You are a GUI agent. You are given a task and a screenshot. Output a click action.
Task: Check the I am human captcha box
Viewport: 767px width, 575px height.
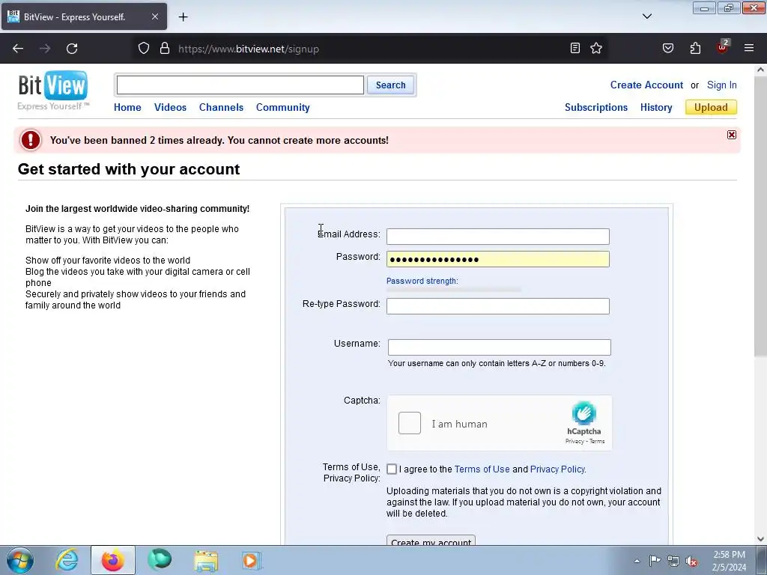click(410, 423)
